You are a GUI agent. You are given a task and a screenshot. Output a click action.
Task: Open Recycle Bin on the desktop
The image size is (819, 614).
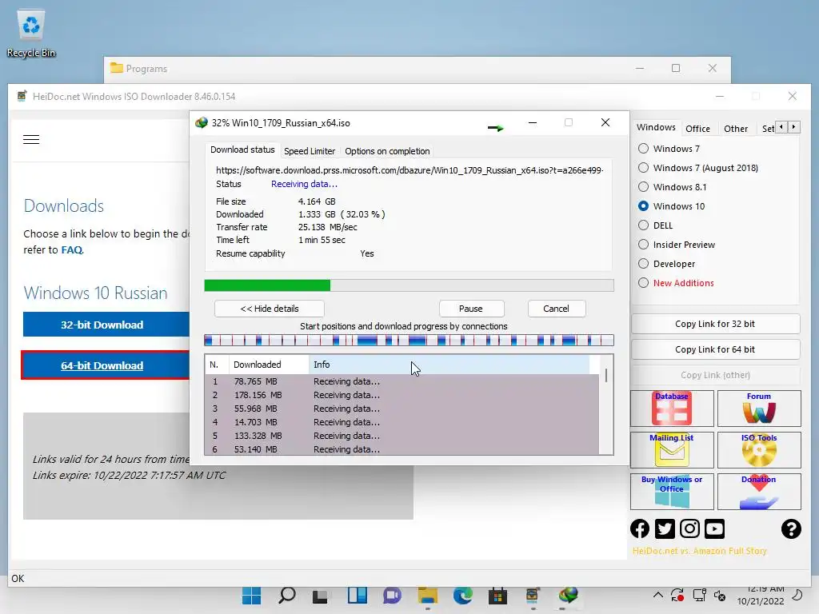point(31,32)
